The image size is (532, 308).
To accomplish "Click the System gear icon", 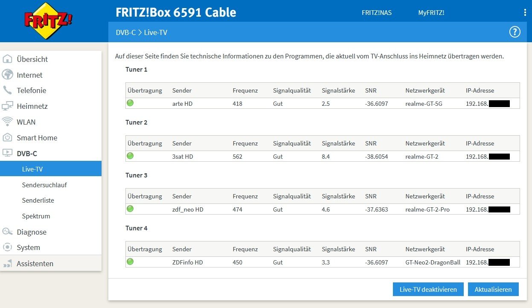I will pyautogui.click(x=8, y=247).
